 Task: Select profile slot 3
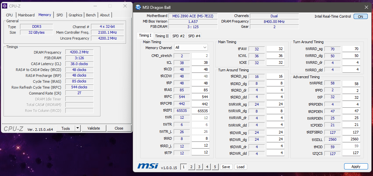199,167
